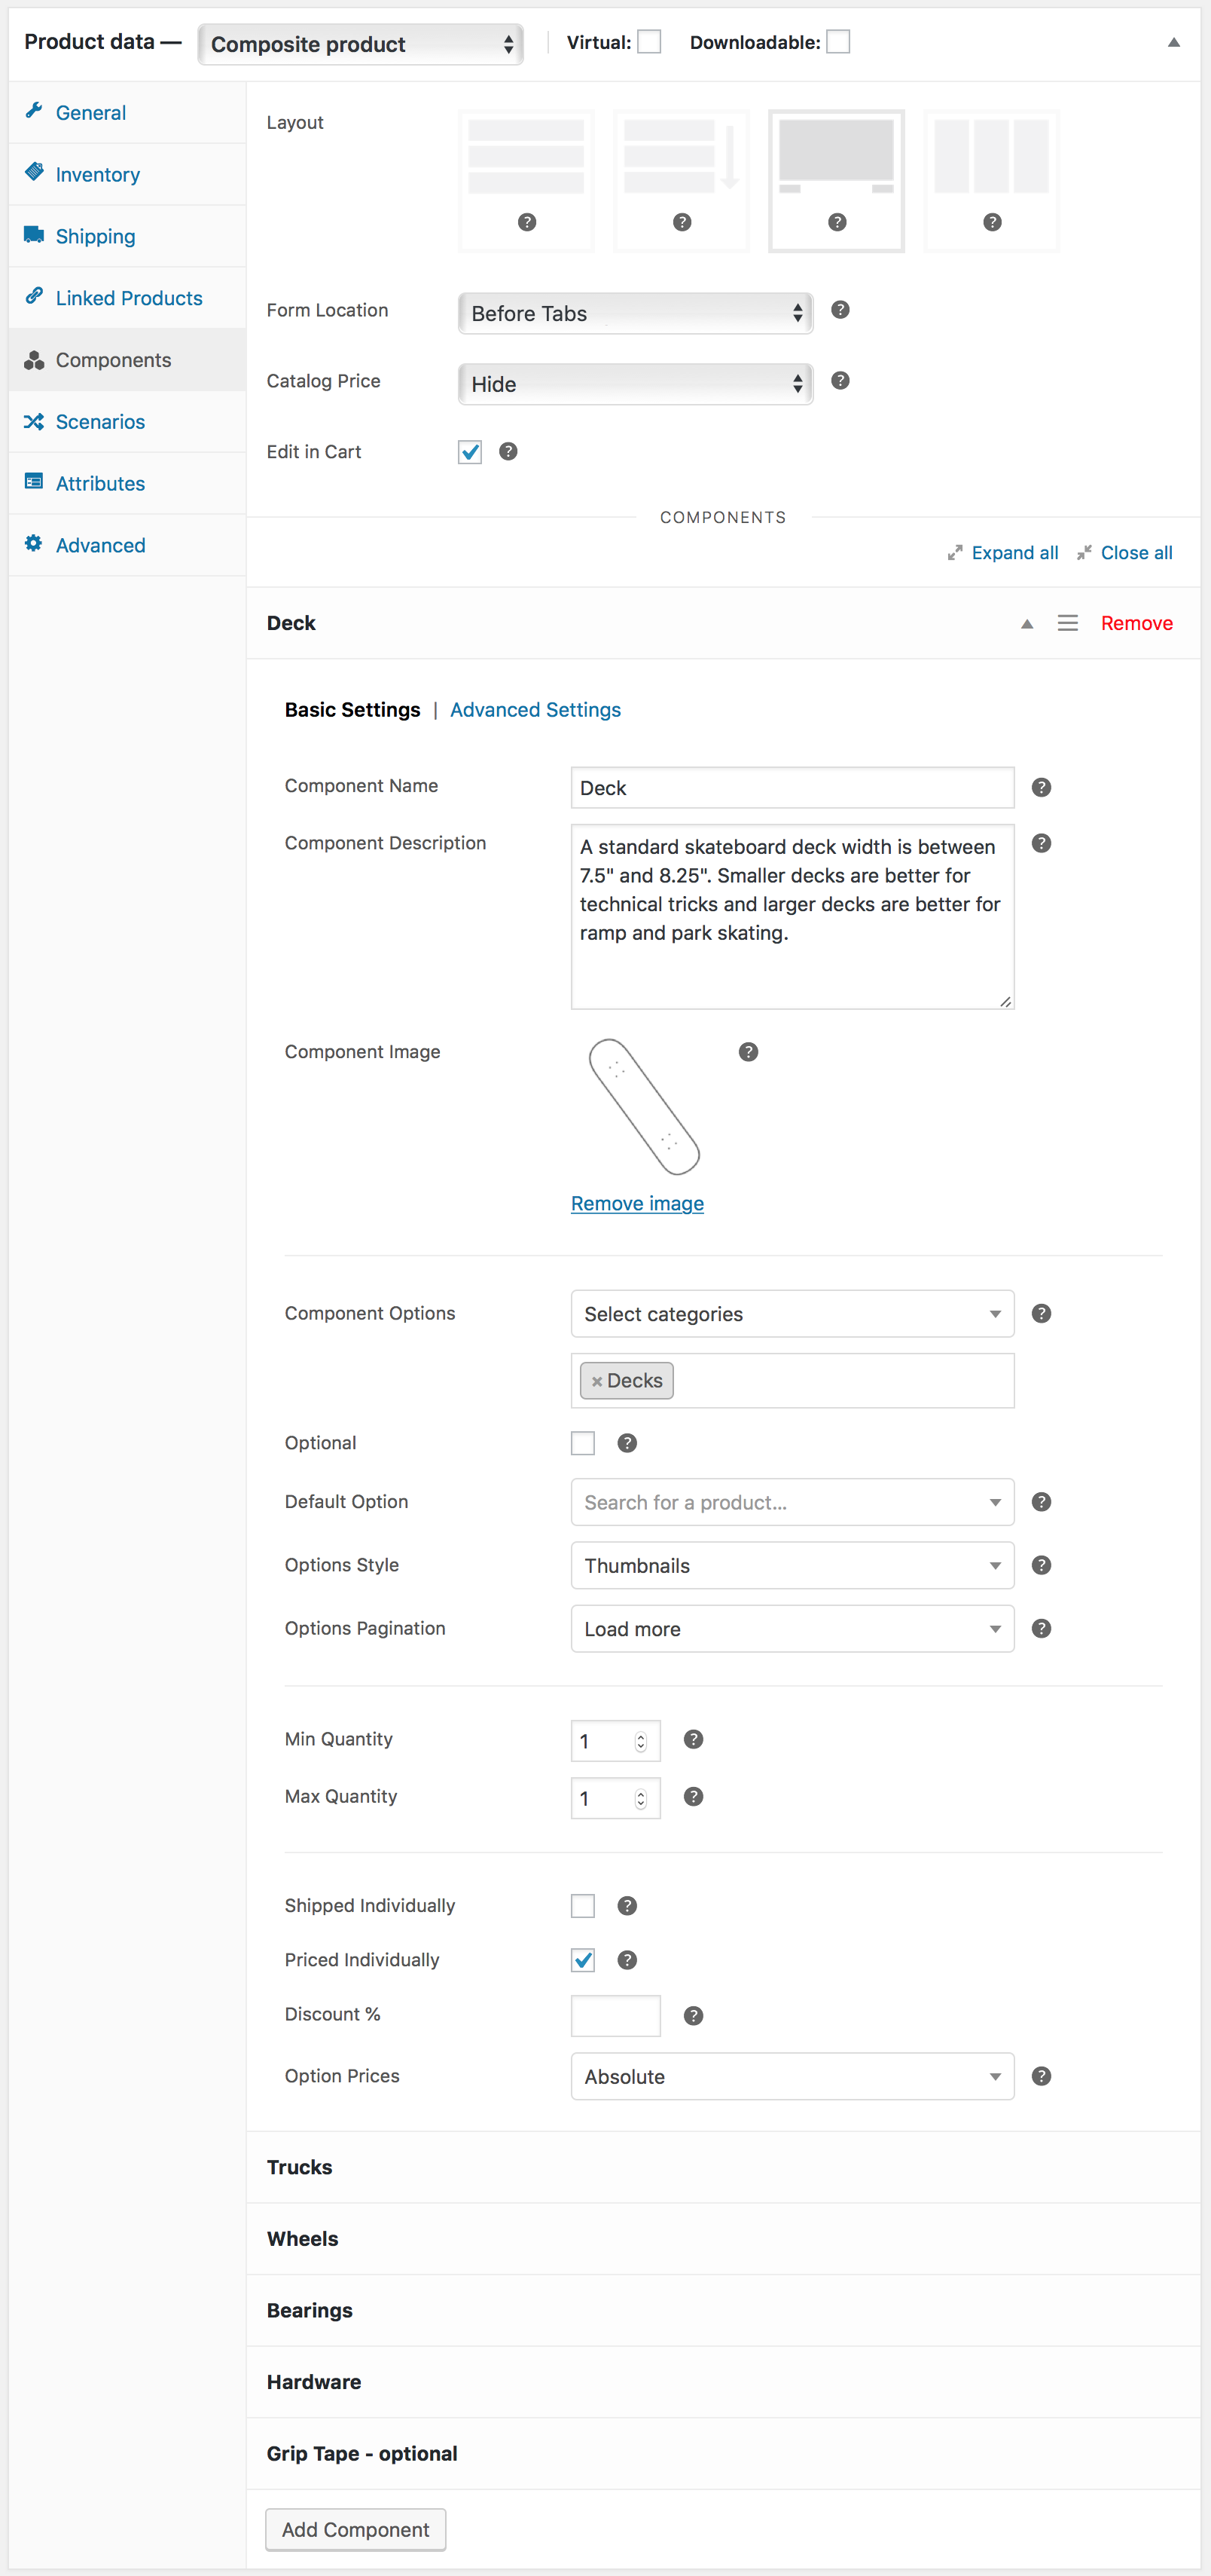The image size is (1211, 2576).
Task: Open the Composite product type dropdown
Action: click(x=361, y=44)
